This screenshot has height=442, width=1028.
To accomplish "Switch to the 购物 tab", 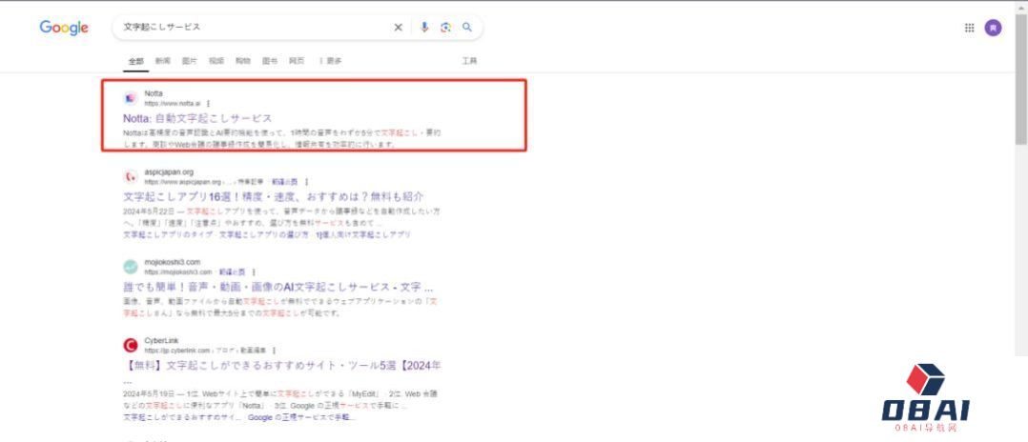I will [x=243, y=61].
